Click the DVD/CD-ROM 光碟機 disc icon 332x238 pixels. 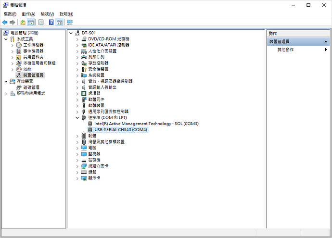(84, 39)
